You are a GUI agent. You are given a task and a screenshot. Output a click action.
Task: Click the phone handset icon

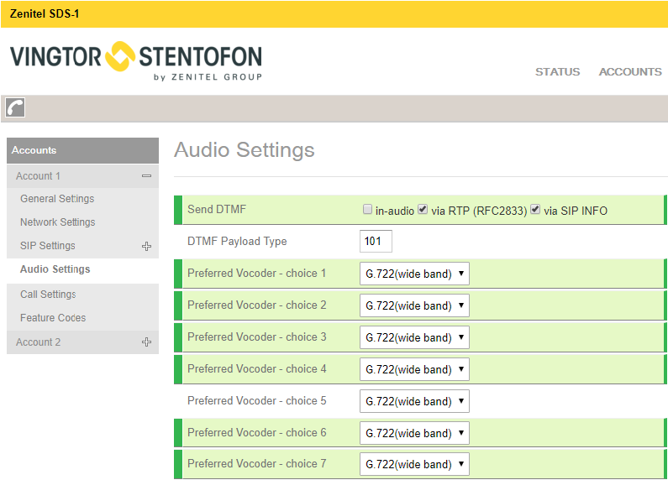[15, 107]
